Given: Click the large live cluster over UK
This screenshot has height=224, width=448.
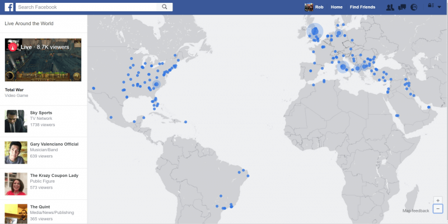Looking at the screenshot, I should coord(315,31).
